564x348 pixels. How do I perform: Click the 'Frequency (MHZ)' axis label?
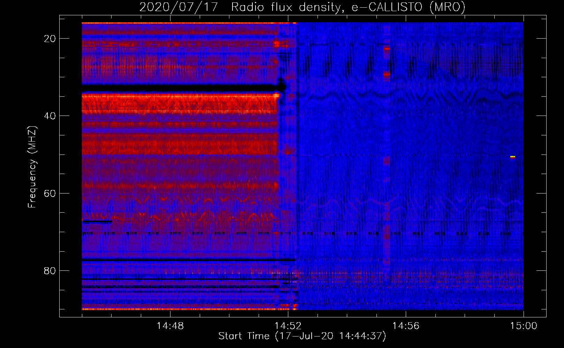click(32, 167)
